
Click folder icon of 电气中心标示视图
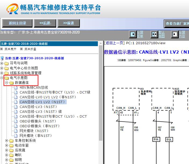pos(6,68)
